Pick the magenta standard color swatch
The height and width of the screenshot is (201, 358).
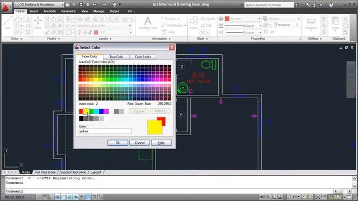[x=106, y=111]
